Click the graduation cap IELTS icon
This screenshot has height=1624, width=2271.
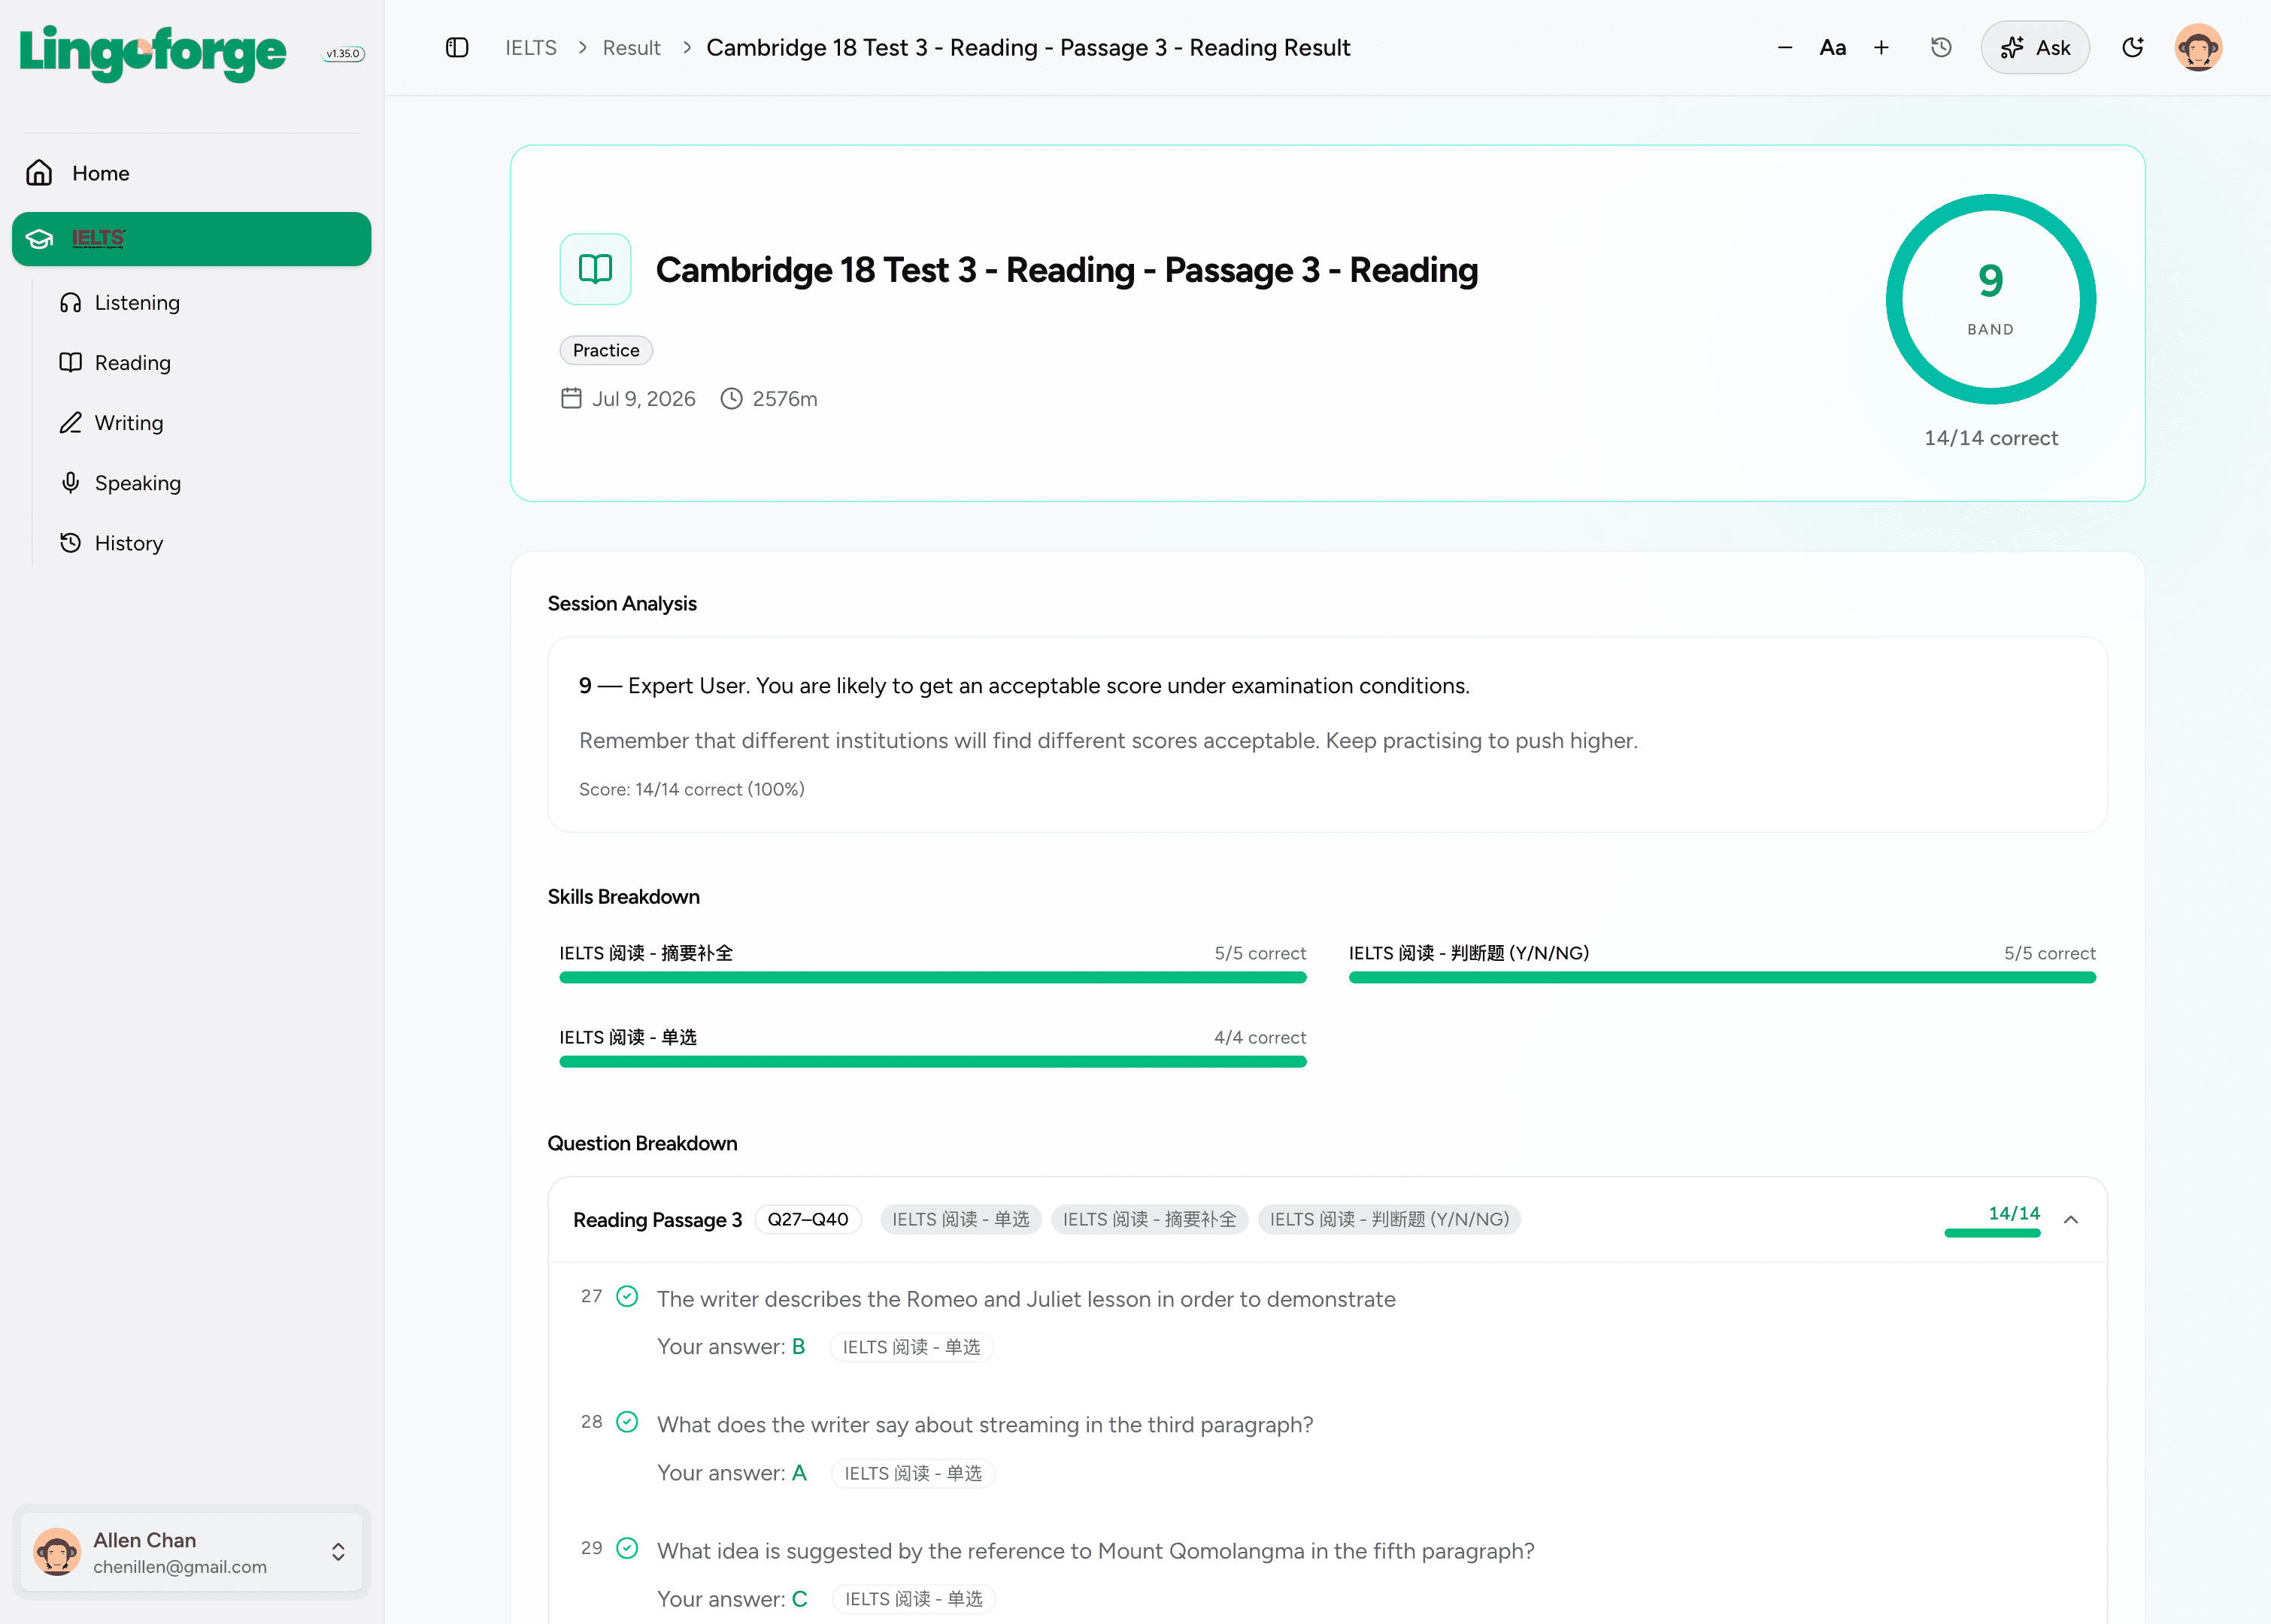coord(39,239)
